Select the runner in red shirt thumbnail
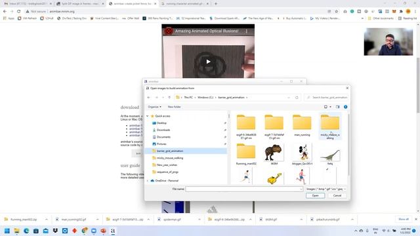 [x=301, y=176]
